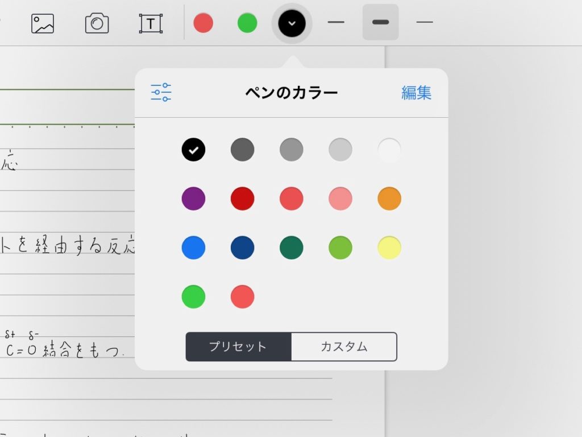582x437 pixels.
Task: Collapse the black pen color dropdown
Action: [x=292, y=23]
